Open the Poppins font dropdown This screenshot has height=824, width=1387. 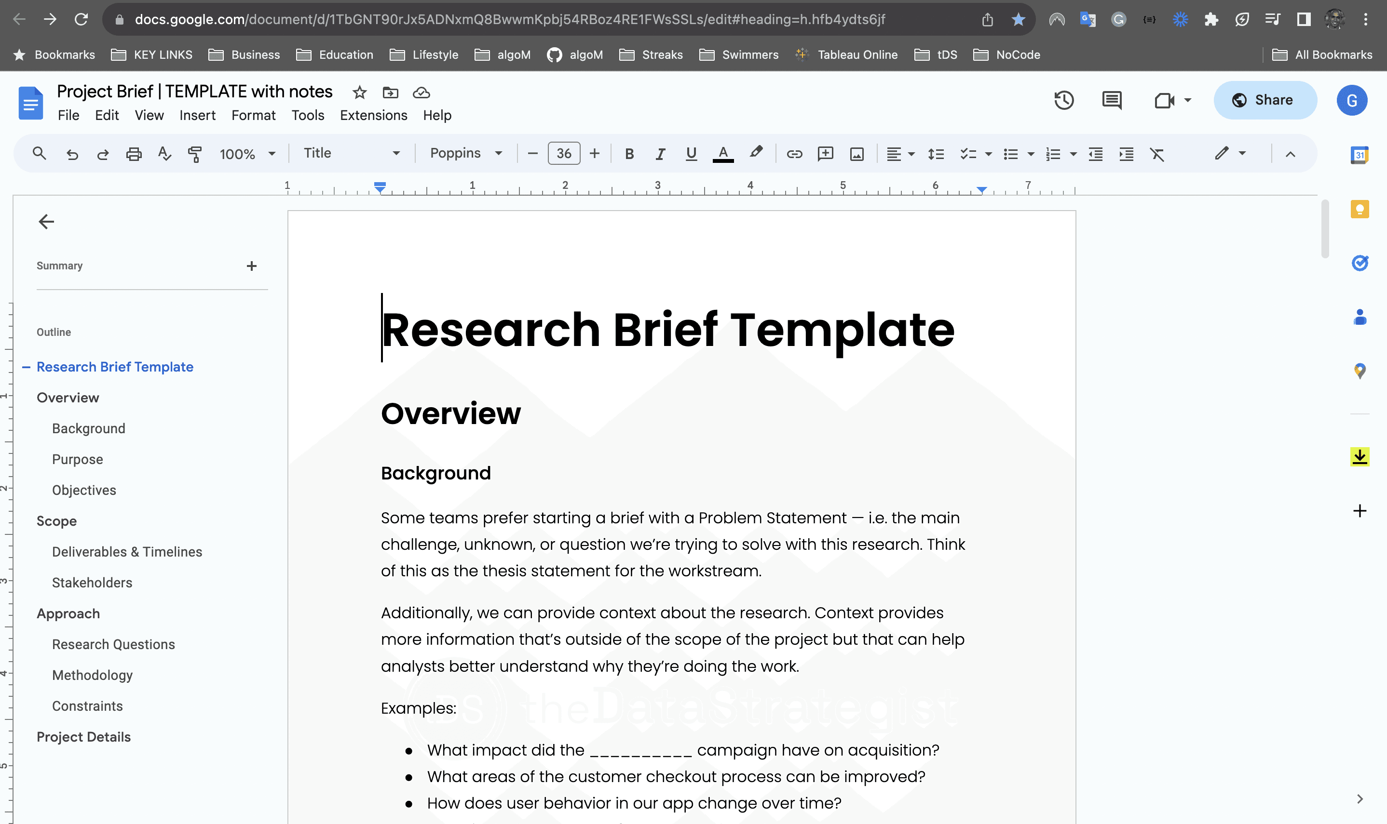pos(466,153)
